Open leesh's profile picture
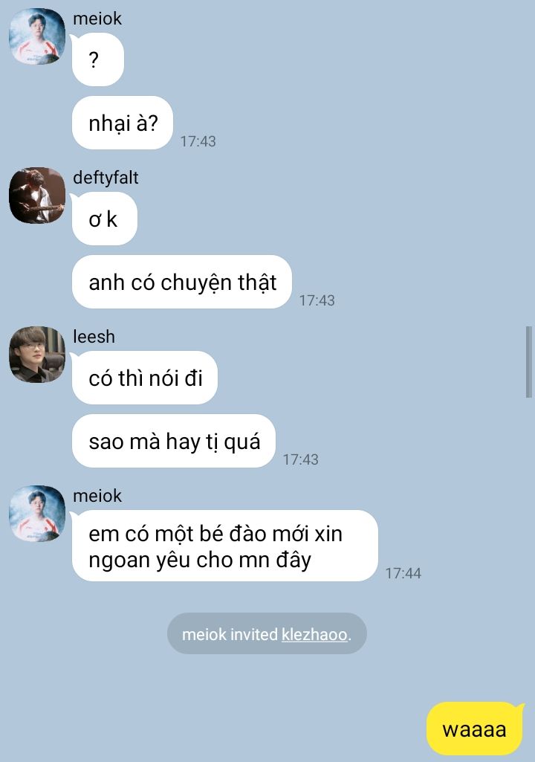The height and width of the screenshot is (762, 535). (x=37, y=355)
